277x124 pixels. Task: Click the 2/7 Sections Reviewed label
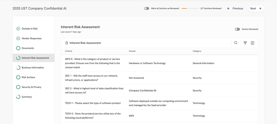click(x=211, y=9)
